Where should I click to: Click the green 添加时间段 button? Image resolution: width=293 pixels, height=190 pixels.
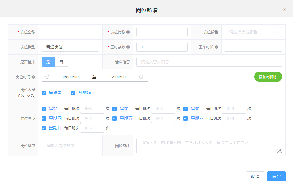[x=268, y=77]
